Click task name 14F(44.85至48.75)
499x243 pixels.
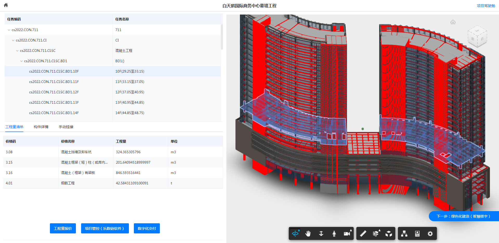(x=130, y=113)
